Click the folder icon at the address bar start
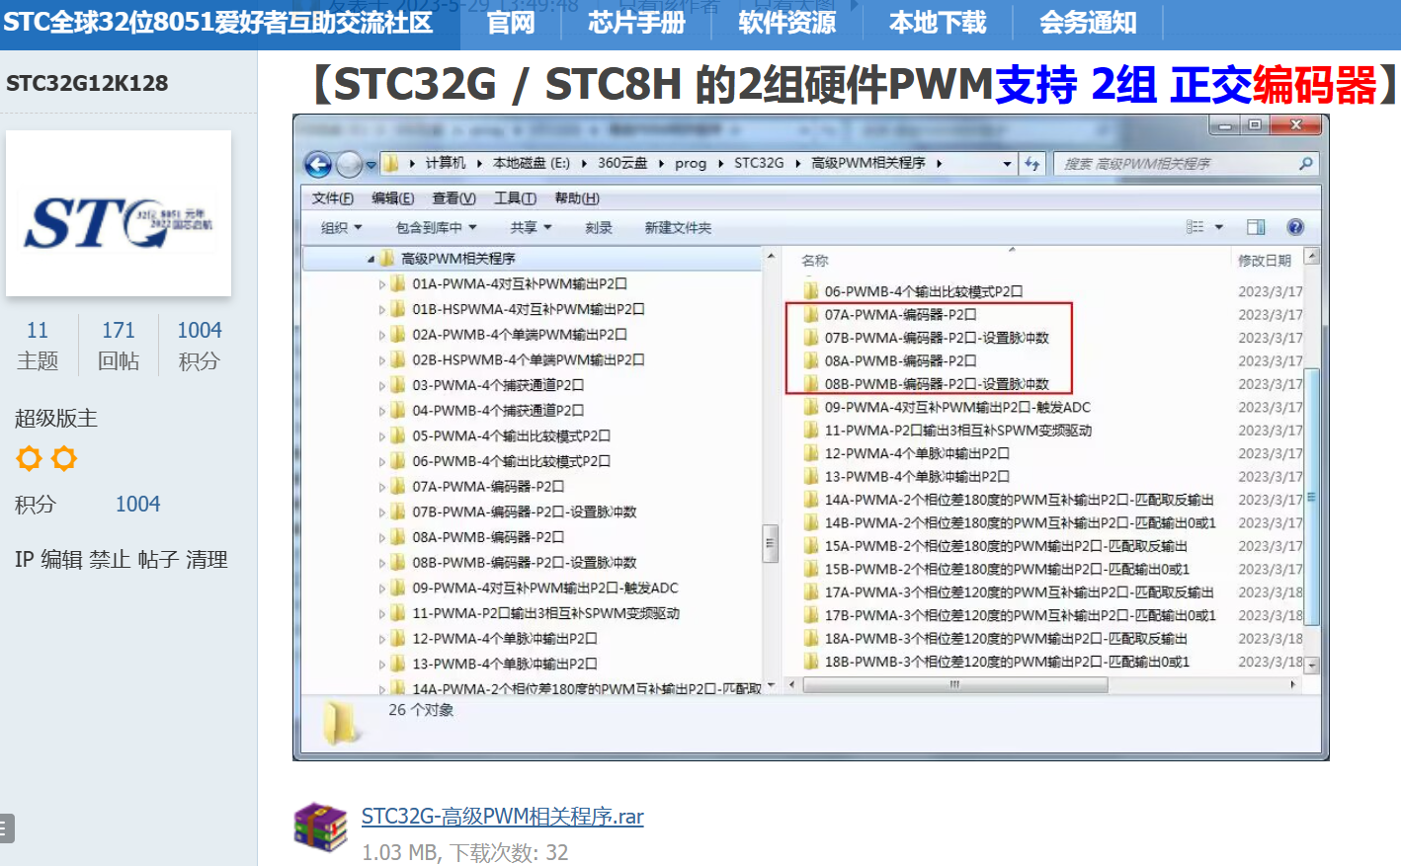1401x866 pixels. [391, 163]
